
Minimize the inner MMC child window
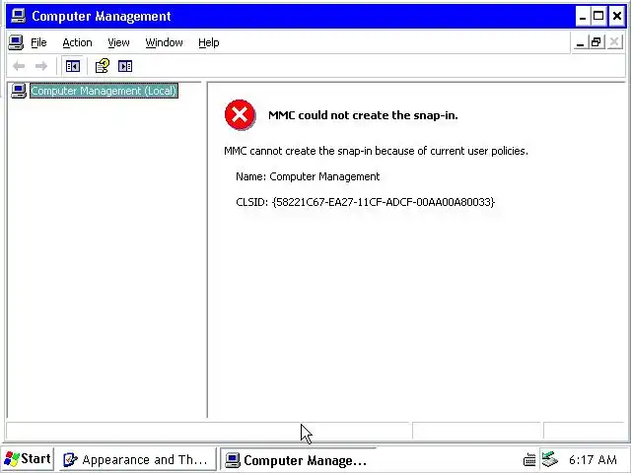580,42
